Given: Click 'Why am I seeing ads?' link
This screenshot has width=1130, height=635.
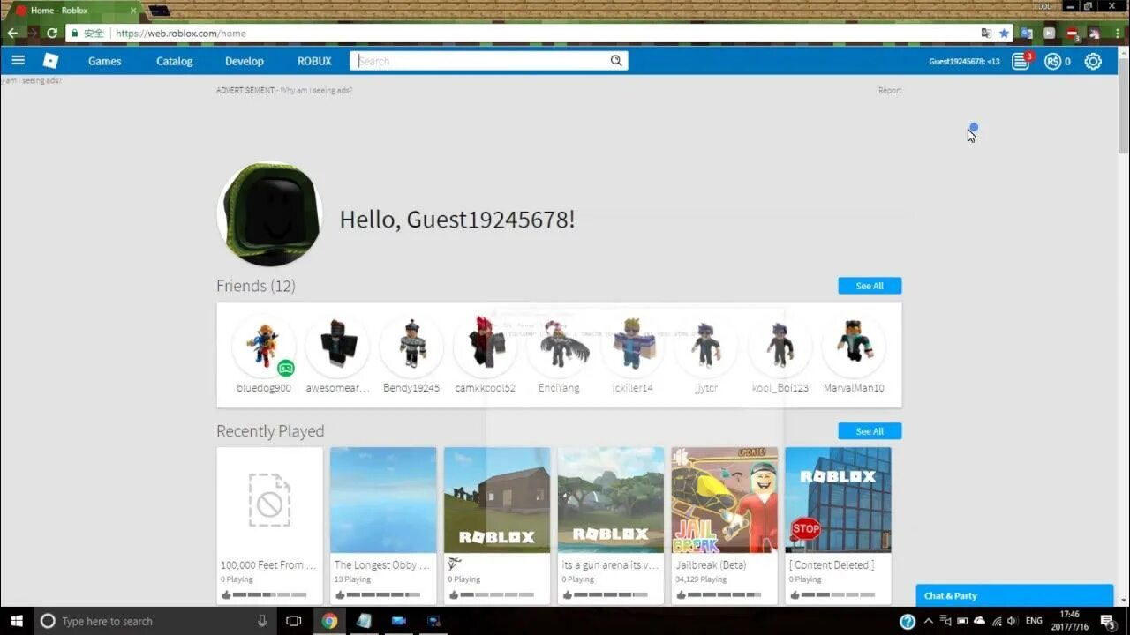Looking at the screenshot, I should (316, 90).
